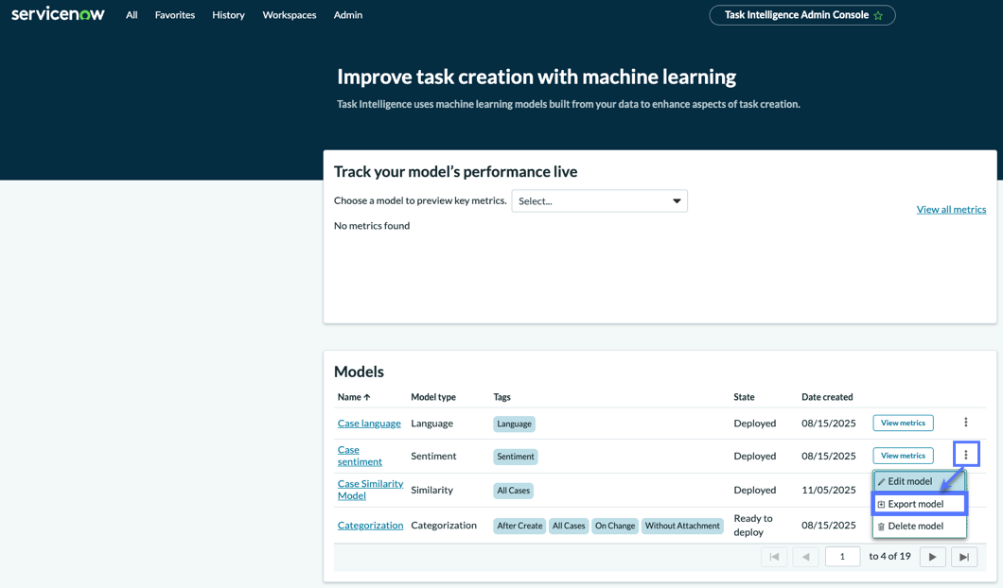This screenshot has height=588, width=1003.
Task: Go to previous page of models
Action: tap(805, 557)
